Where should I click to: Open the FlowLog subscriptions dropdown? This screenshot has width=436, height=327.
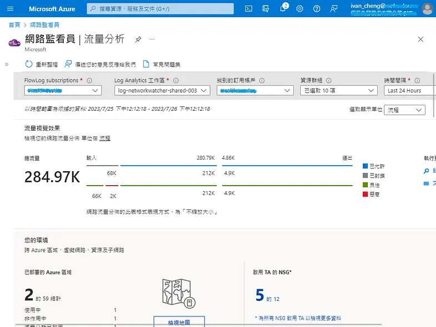(x=63, y=90)
